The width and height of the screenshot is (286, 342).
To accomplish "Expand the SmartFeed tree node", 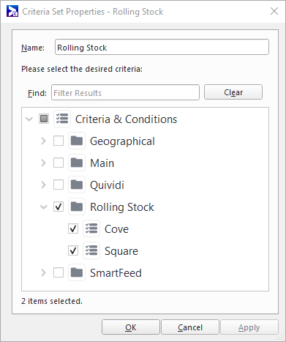I will [x=43, y=272].
